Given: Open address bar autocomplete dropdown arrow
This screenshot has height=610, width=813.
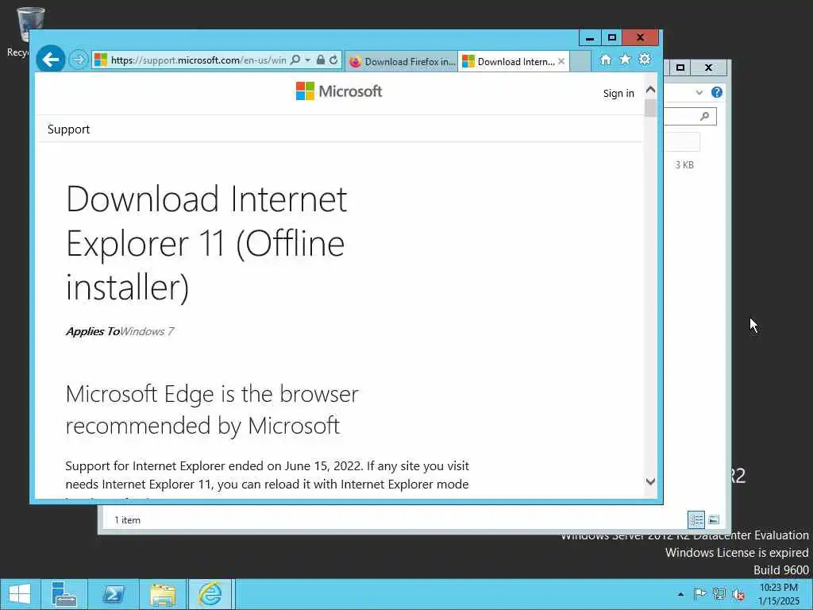Looking at the screenshot, I should [x=307, y=60].
